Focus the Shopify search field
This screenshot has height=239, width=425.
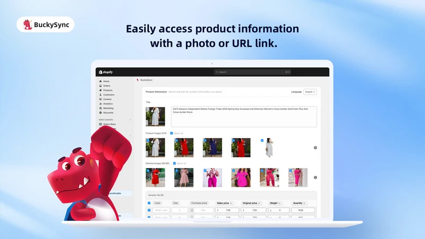[x=252, y=72]
